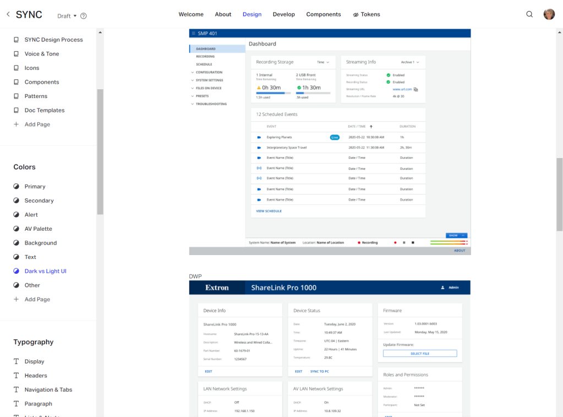This screenshot has width=563, height=417.
Task: Click Add Page below Doc Templates
Action: point(37,124)
